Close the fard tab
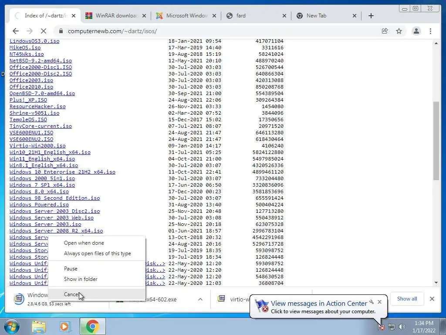This screenshot has height=335, width=446. tap(284, 16)
